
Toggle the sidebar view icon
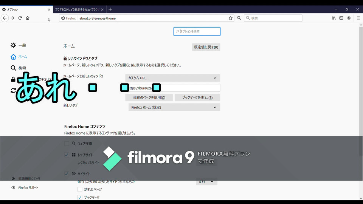[x=341, y=18]
